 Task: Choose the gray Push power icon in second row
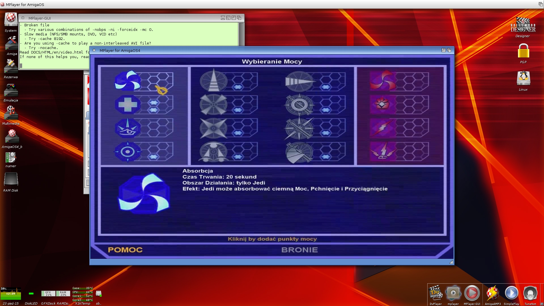213,105
